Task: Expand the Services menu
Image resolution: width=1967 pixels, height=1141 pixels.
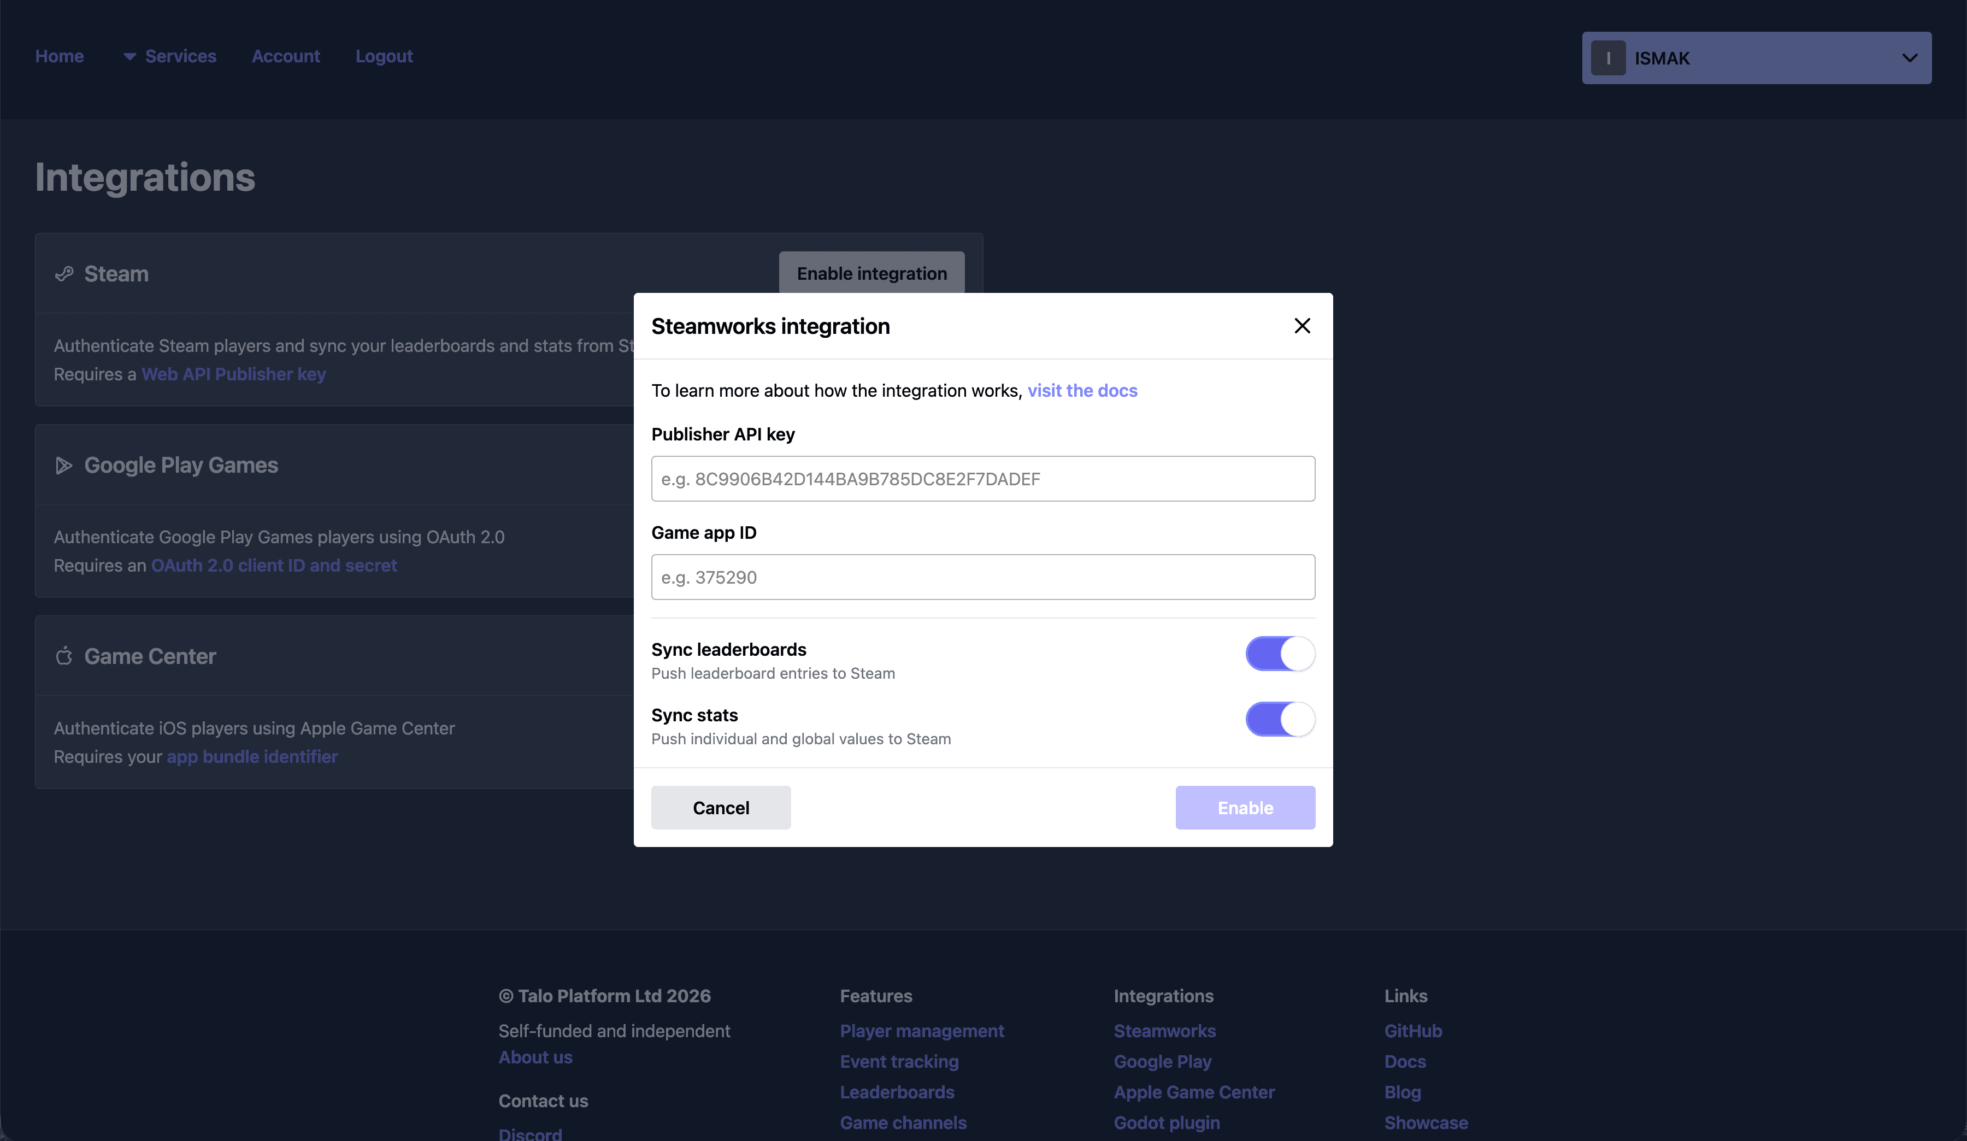Action: click(x=169, y=56)
